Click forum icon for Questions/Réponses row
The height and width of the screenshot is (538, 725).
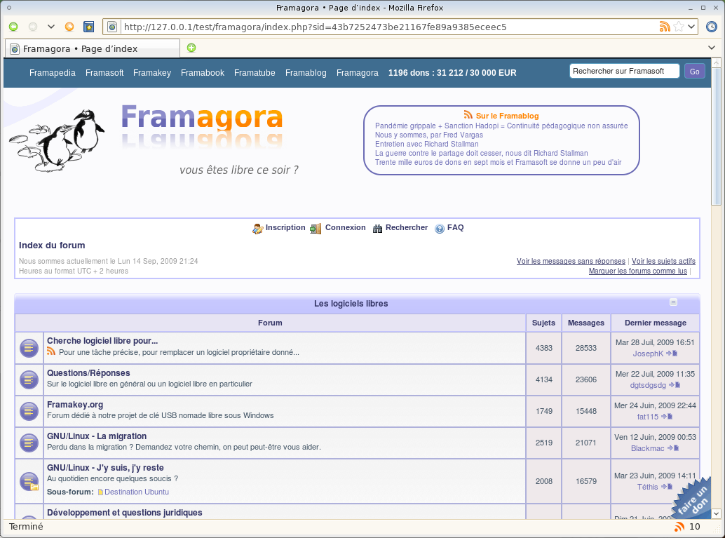pyautogui.click(x=29, y=379)
